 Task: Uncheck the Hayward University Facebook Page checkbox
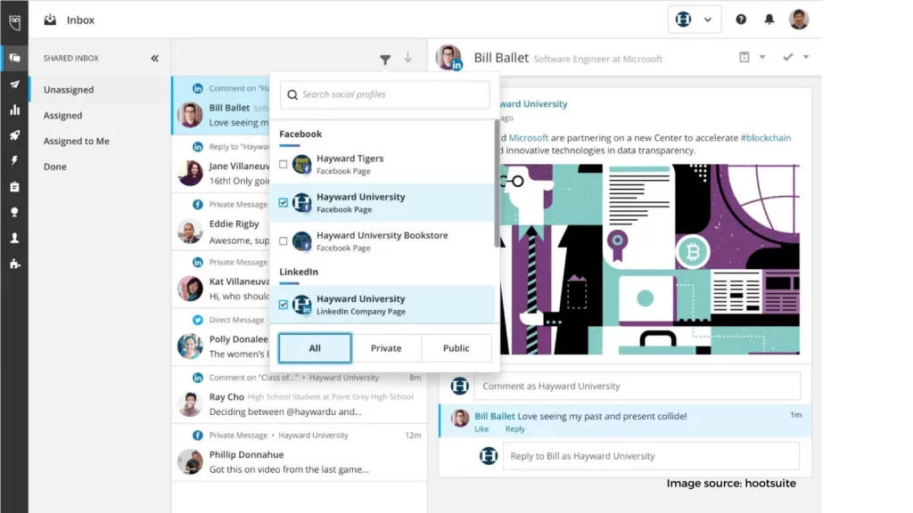[283, 202]
